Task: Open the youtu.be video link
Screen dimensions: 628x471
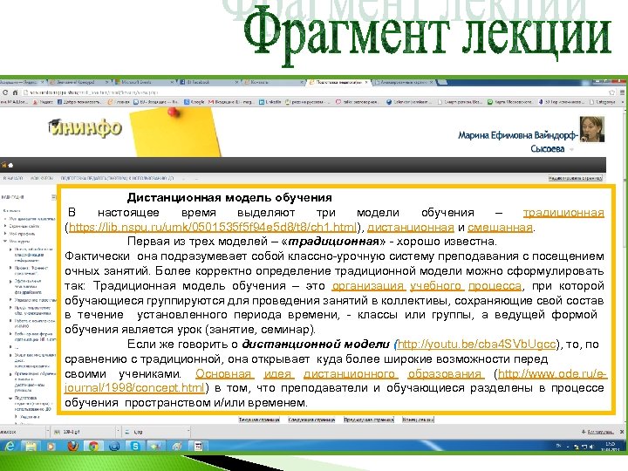Action: [x=476, y=344]
